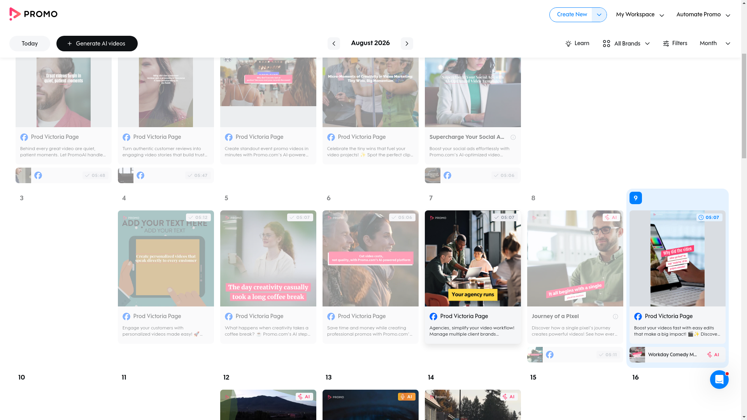Click the Today button
The height and width of the screenshot is (420, 747).
pyautogui.click(x=30, y=44)
